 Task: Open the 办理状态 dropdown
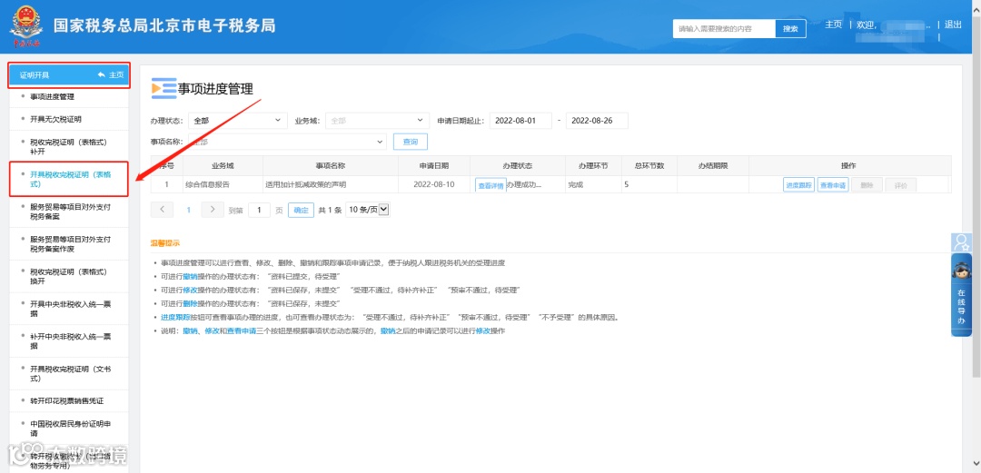238,121
